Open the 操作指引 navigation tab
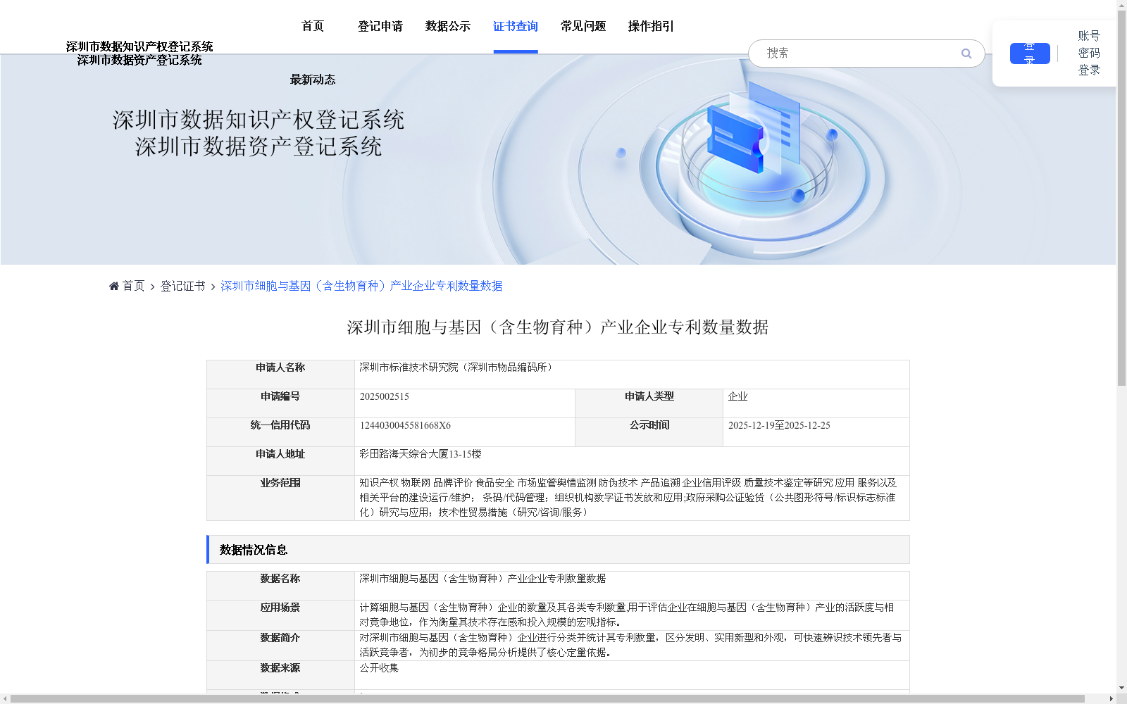This screenshot has width=1127, height=704. tap(651, 26)
